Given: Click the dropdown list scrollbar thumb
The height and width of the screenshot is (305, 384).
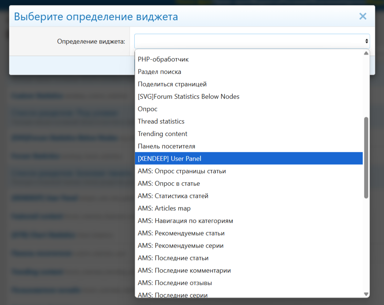Looking at the screenshot, I should [x=366, y=157].
